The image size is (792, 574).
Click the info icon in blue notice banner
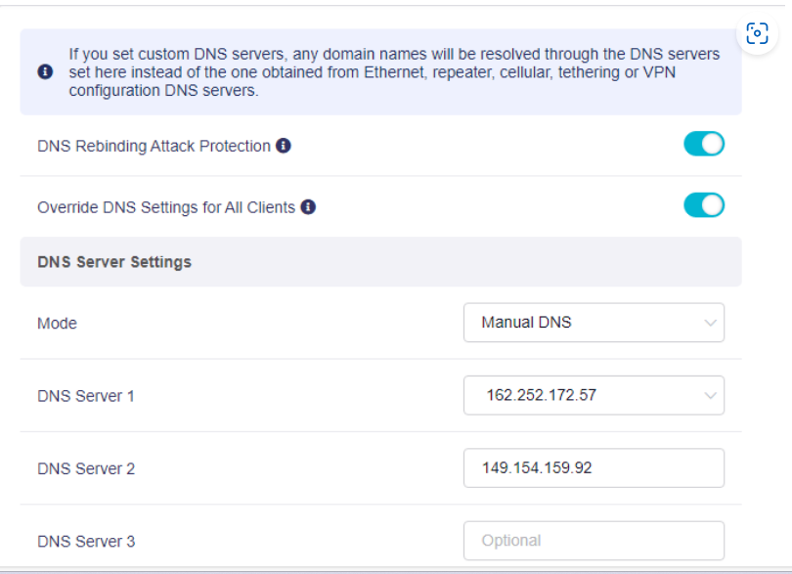point(45,71)
